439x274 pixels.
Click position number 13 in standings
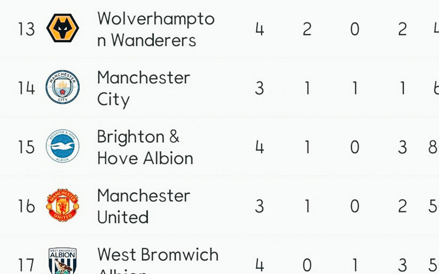[26, 29]
